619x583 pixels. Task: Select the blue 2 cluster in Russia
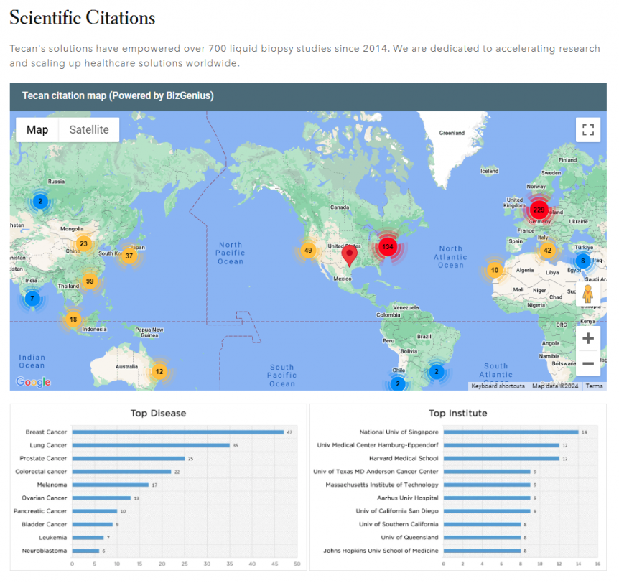pos(39,202)
